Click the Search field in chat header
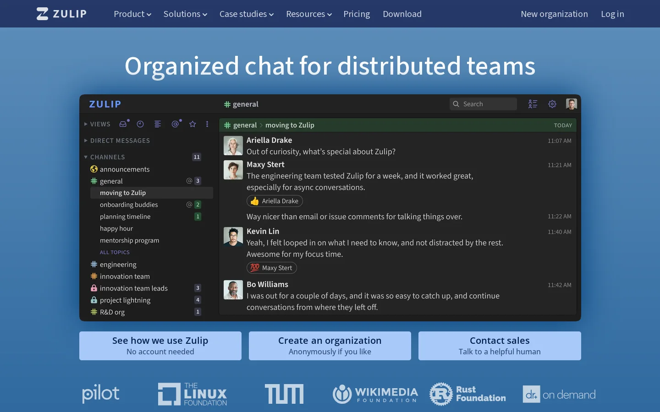 [x=483, y=104]
